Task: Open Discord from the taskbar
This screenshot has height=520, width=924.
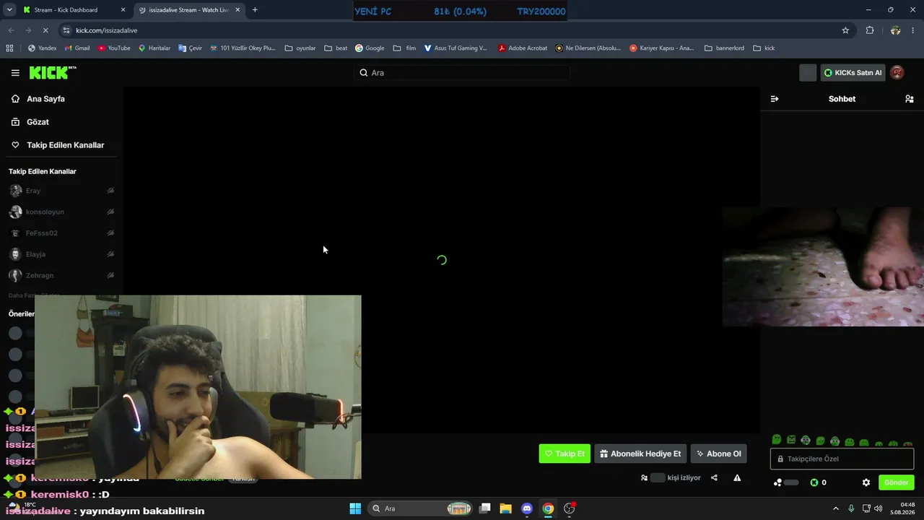Action: pos(527,508)
